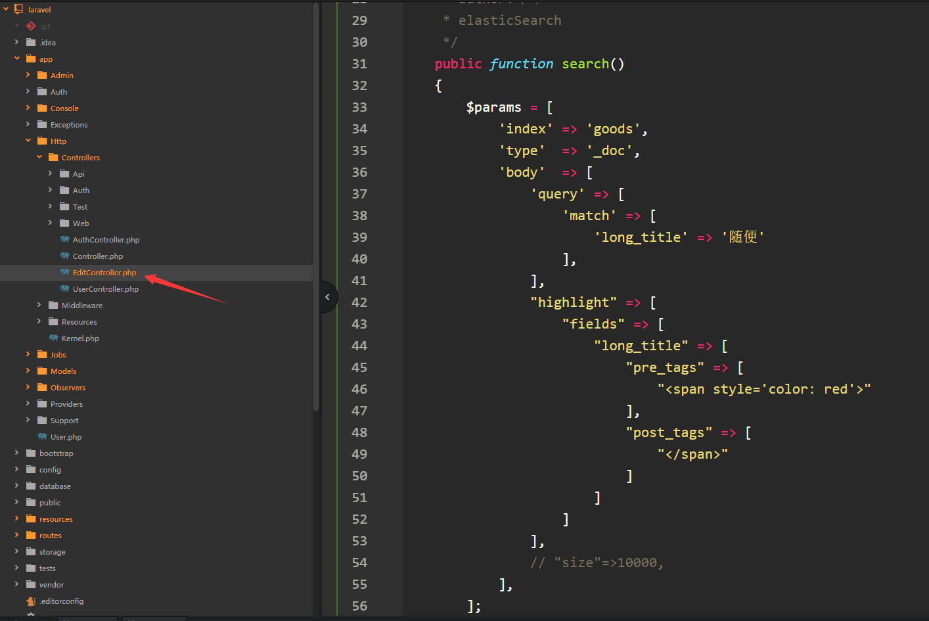Click the .git repository icon

tap(31, 26)
